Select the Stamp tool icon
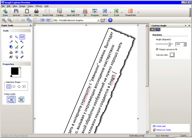 [x=11, y=52]
